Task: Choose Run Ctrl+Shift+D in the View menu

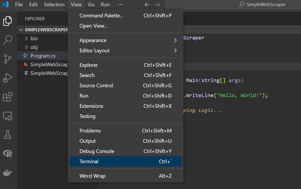Action: click(x=126, y=96)
